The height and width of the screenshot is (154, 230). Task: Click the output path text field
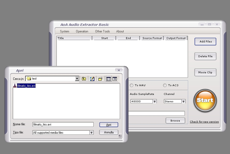157,113
